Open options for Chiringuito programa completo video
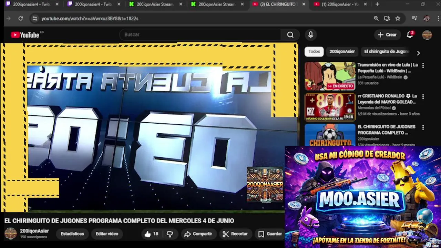 pos(423,127)
